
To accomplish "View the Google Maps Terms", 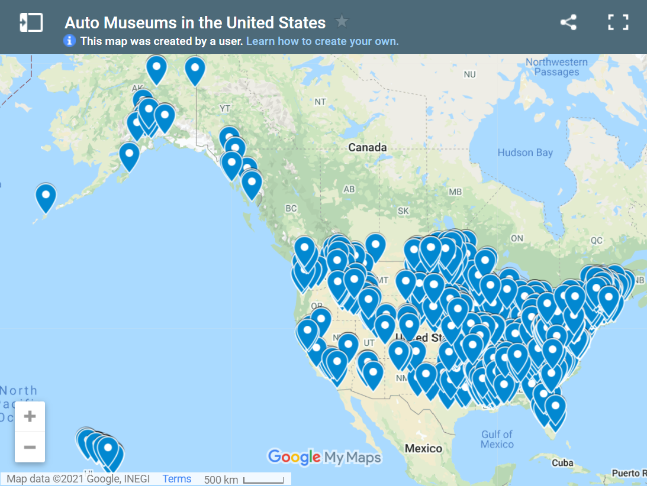I will (x=176, y=478).
